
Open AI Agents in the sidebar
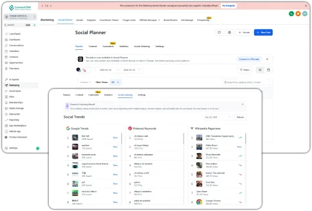point(14,79)
